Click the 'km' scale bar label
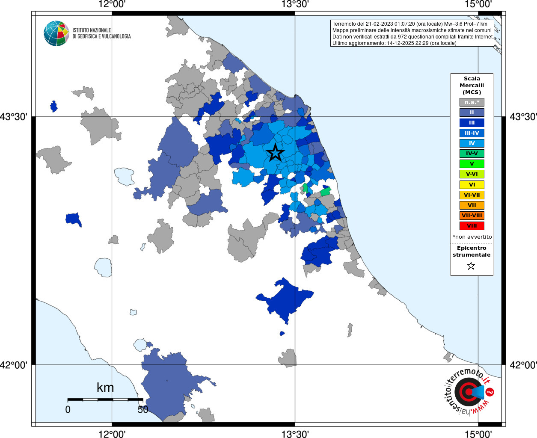The image size is (537, 438). 105,388
